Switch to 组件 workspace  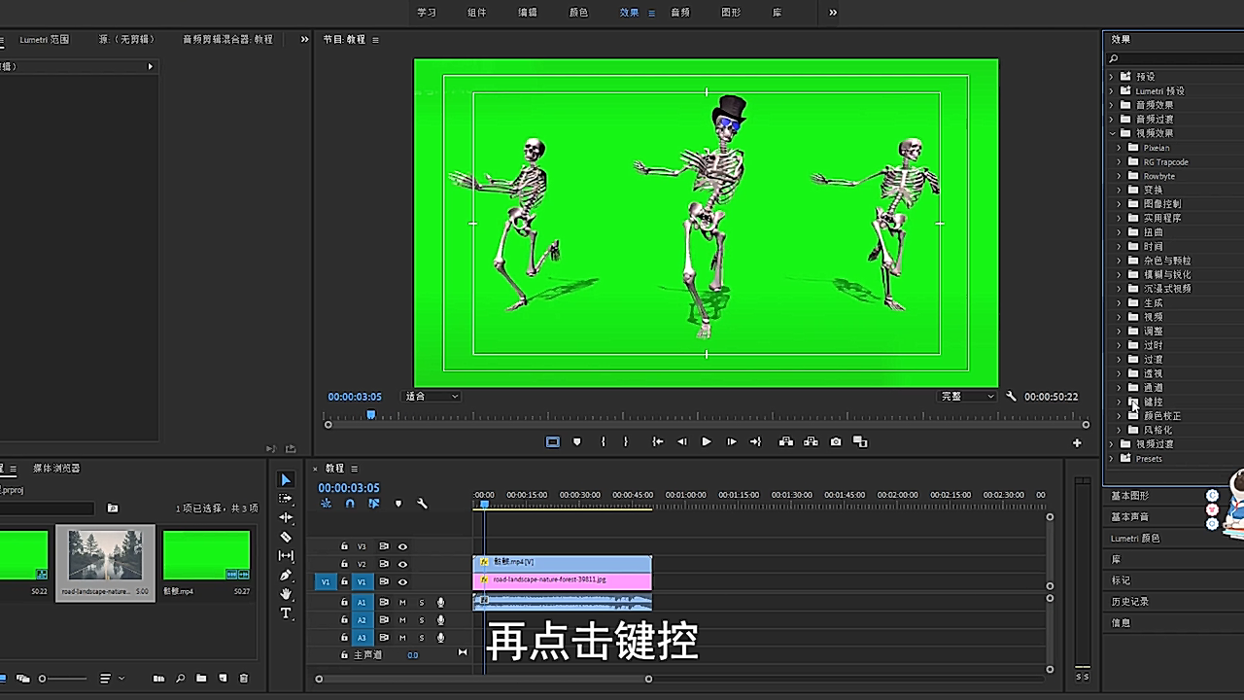pos(477,13)
